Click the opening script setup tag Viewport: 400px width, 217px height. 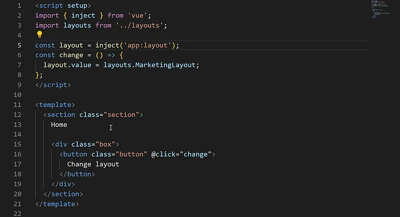63,6
